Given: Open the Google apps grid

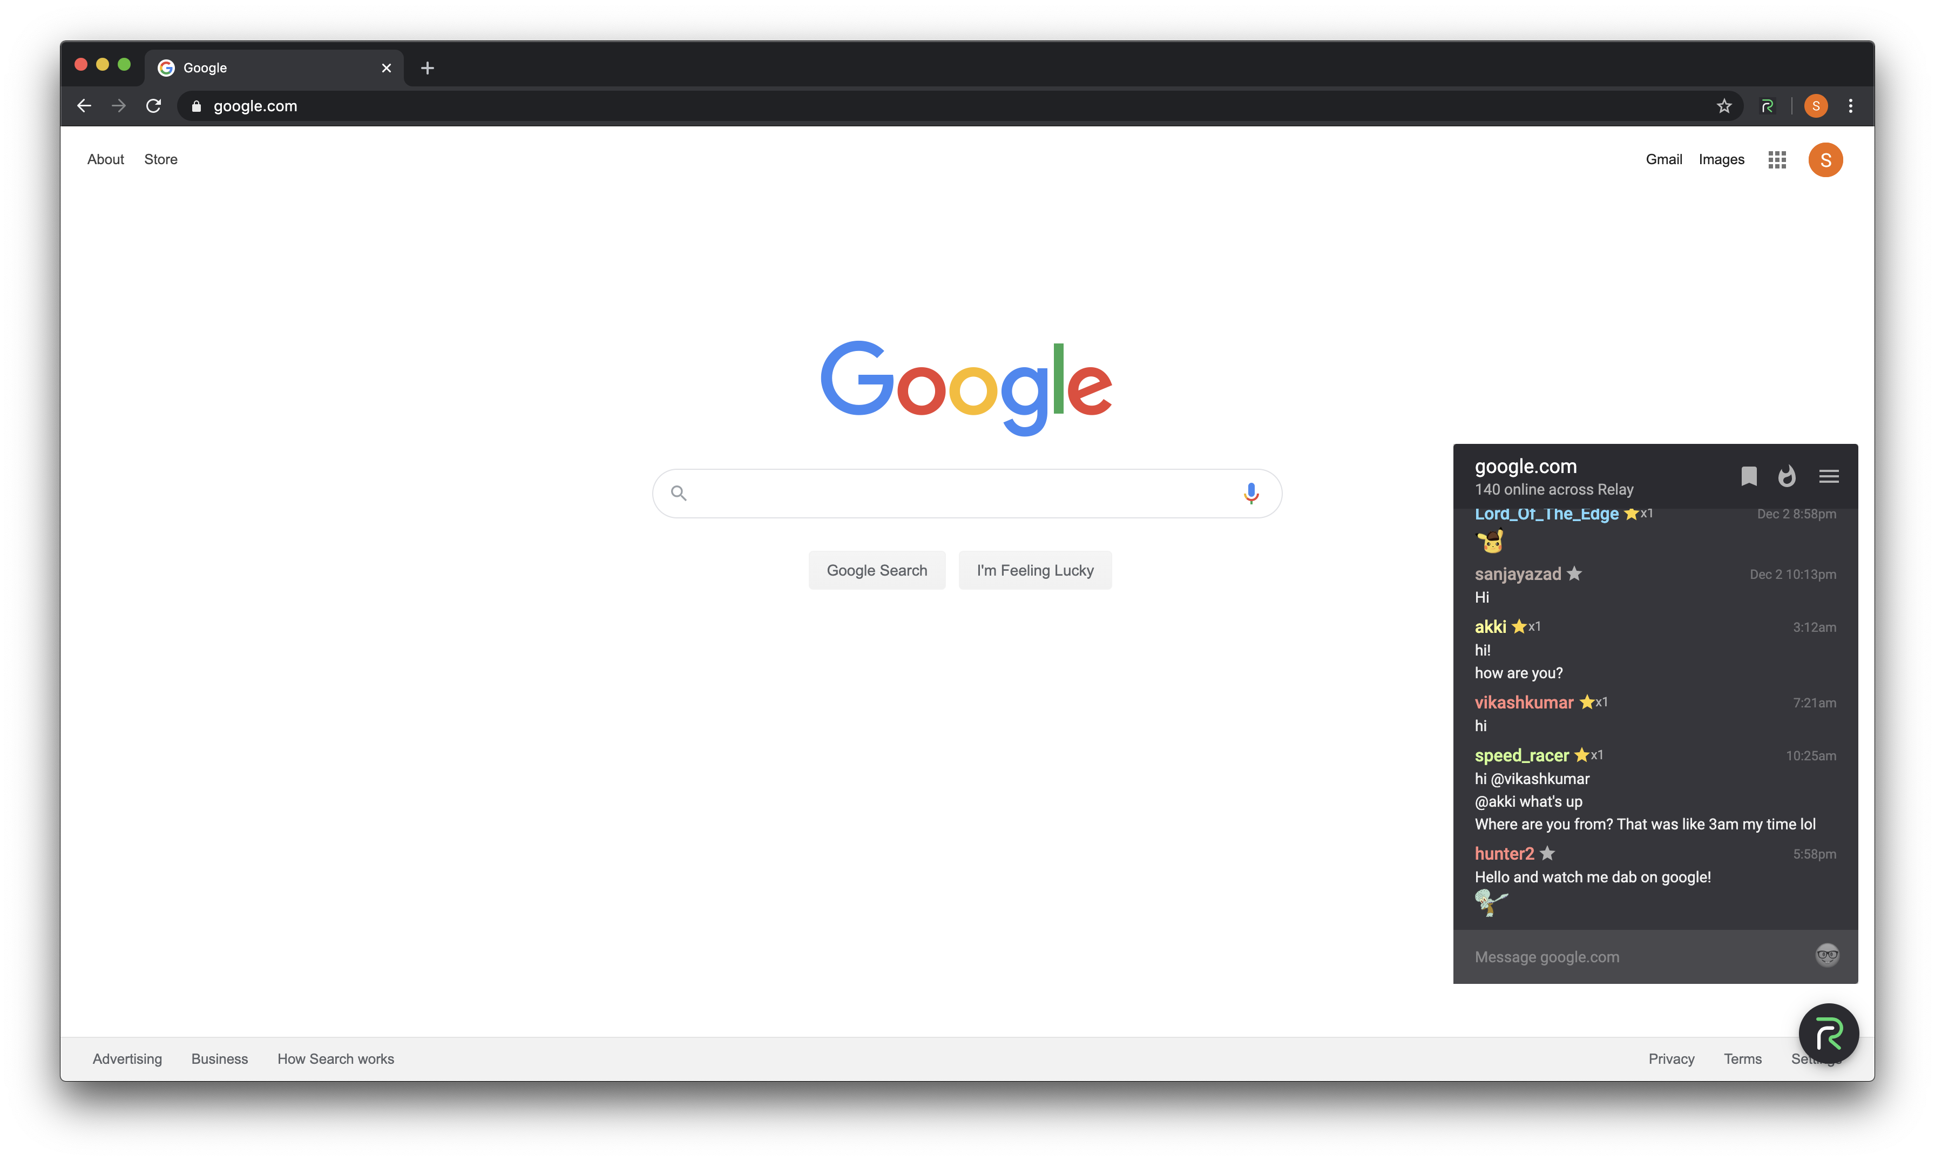Looking at the screenshot, I should coord(1777,160).
